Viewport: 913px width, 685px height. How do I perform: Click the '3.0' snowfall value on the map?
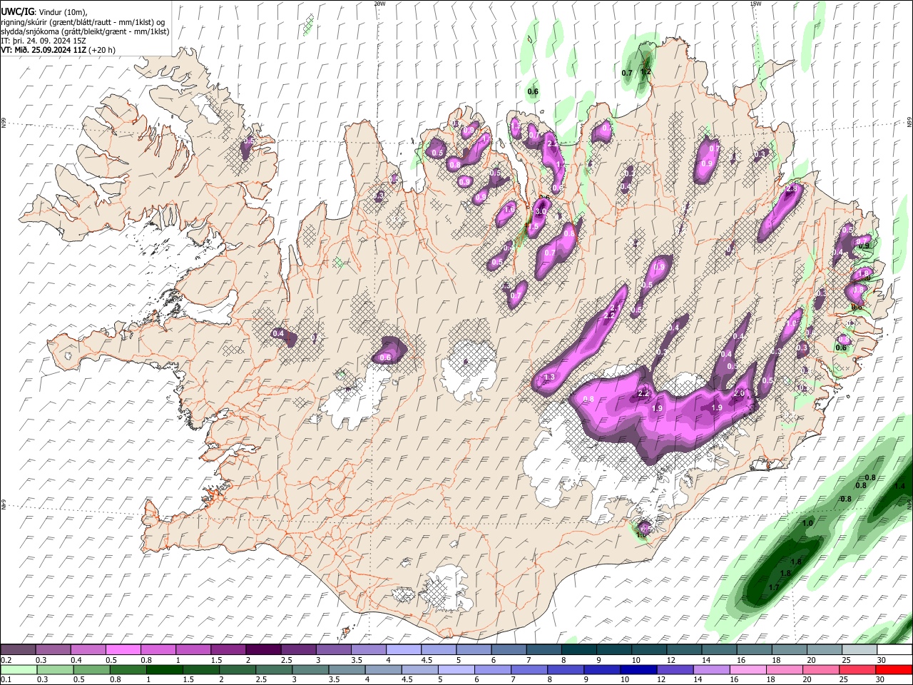[x=541, y=211]
